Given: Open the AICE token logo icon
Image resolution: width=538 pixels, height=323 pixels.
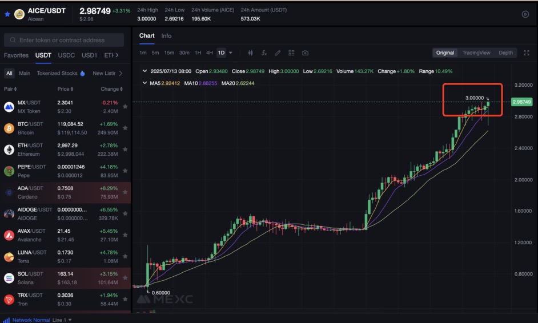Looking at the screenshot, I should tap(19, 14).
